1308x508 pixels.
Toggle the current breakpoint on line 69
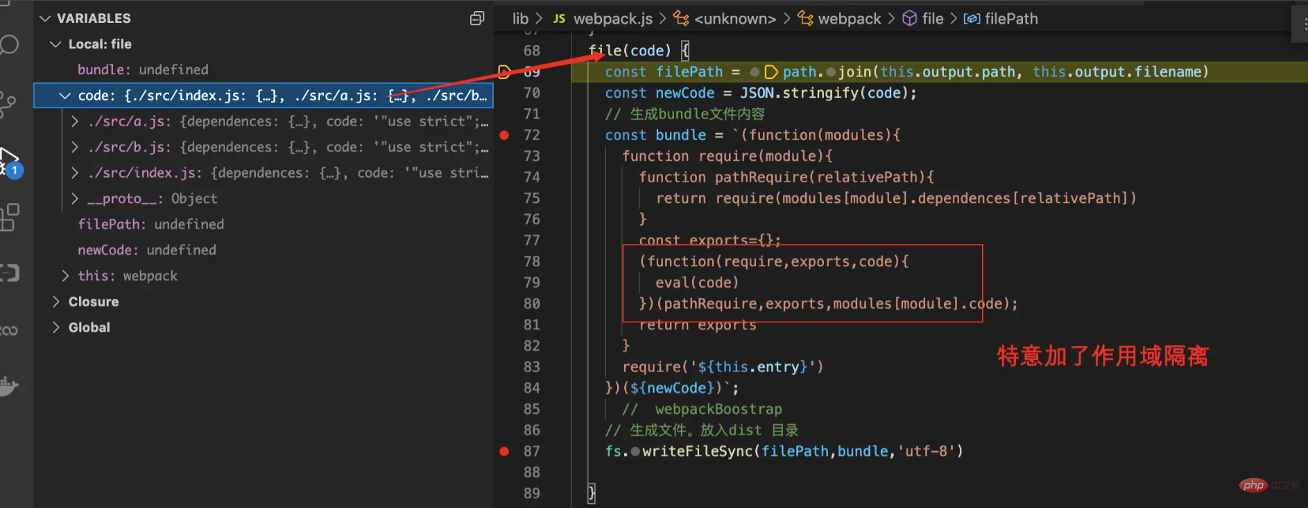[505, 71]
